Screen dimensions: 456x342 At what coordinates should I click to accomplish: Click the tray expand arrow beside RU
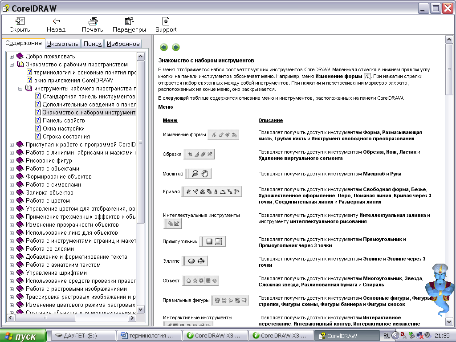[x=395, y=336]
